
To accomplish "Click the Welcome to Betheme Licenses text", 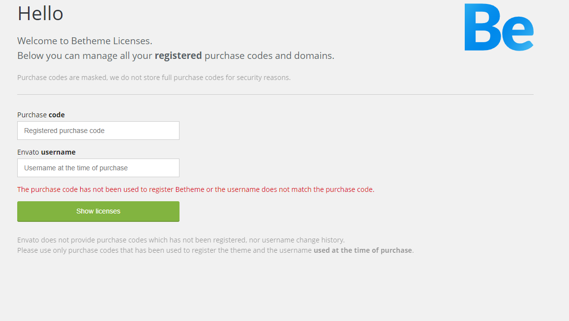I will (85, 41).
